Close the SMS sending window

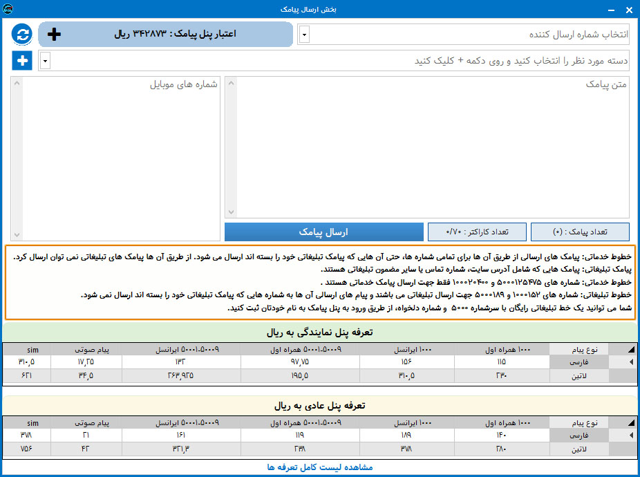(629, 10)
